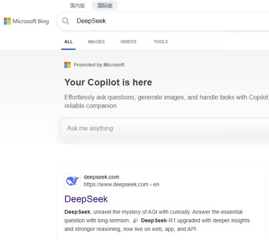269x240 pixels.
Task: Click the Microsoft Bing wordmark text
Action: (x=31, y=21)
